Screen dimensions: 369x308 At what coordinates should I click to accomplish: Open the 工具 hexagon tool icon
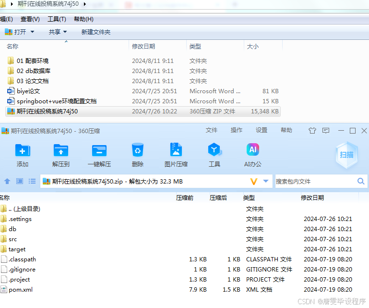[214, 149]
